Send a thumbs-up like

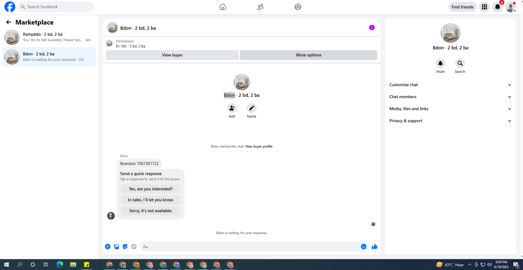click(x=375, y=247)
